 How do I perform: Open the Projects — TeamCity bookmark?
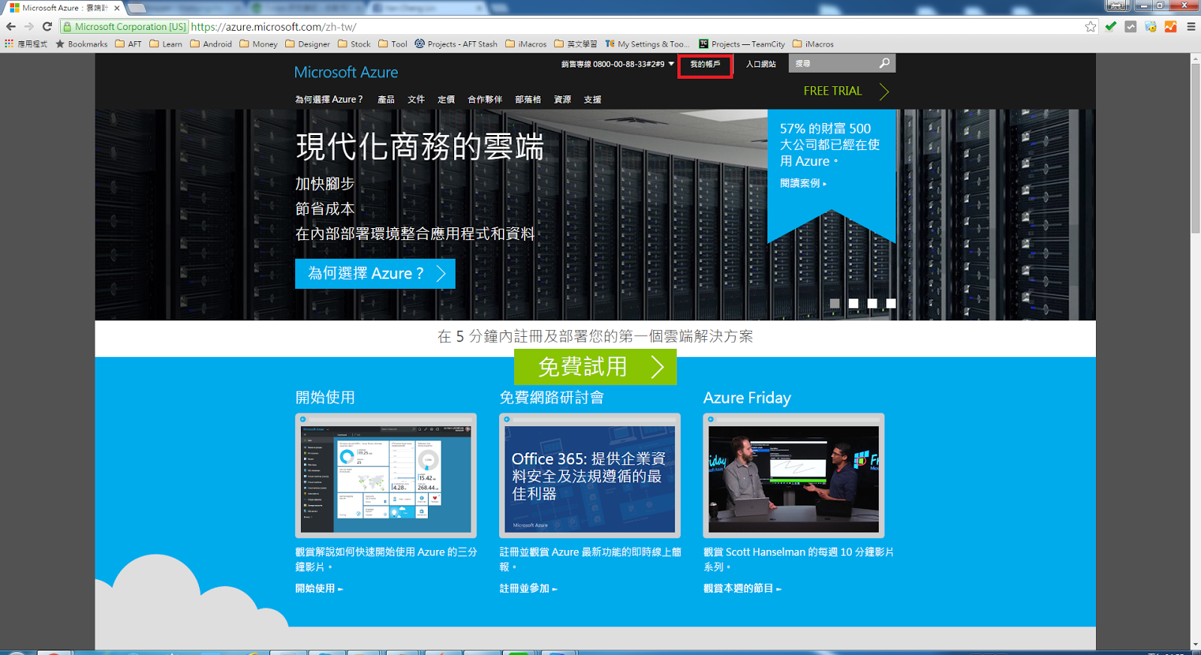pos(742,44)
